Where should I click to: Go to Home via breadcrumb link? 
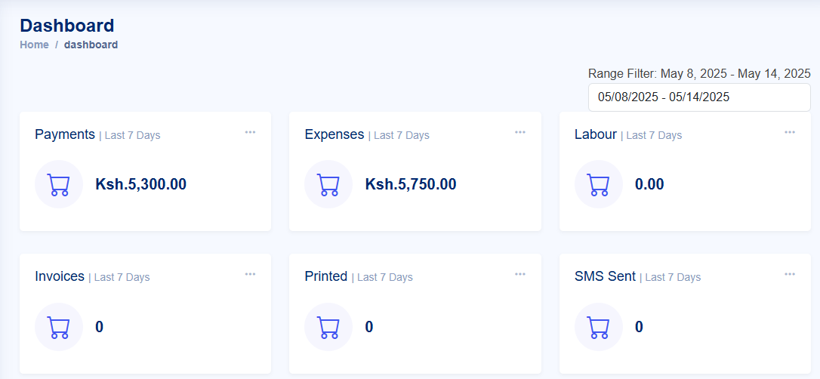35,45
